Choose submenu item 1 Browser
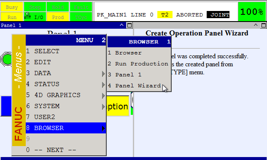 pyautogui.click(x=139, y=53)
